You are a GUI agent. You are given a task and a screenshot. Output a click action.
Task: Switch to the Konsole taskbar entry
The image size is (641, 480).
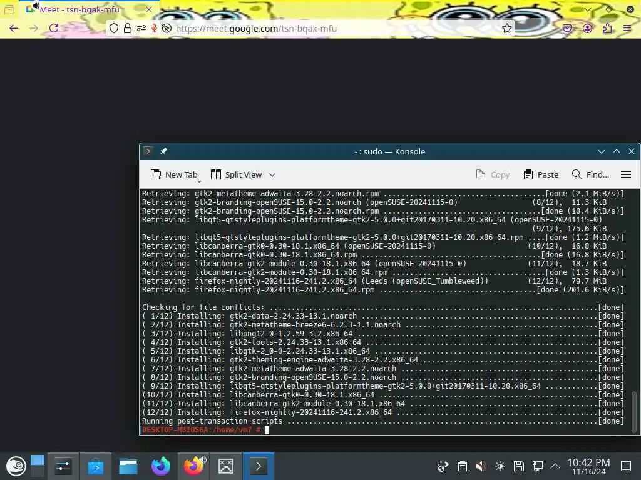pyautogui.click(x=259, y=466)
